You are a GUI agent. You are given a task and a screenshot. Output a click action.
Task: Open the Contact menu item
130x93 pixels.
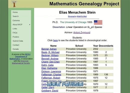click(x=16, y=45)
